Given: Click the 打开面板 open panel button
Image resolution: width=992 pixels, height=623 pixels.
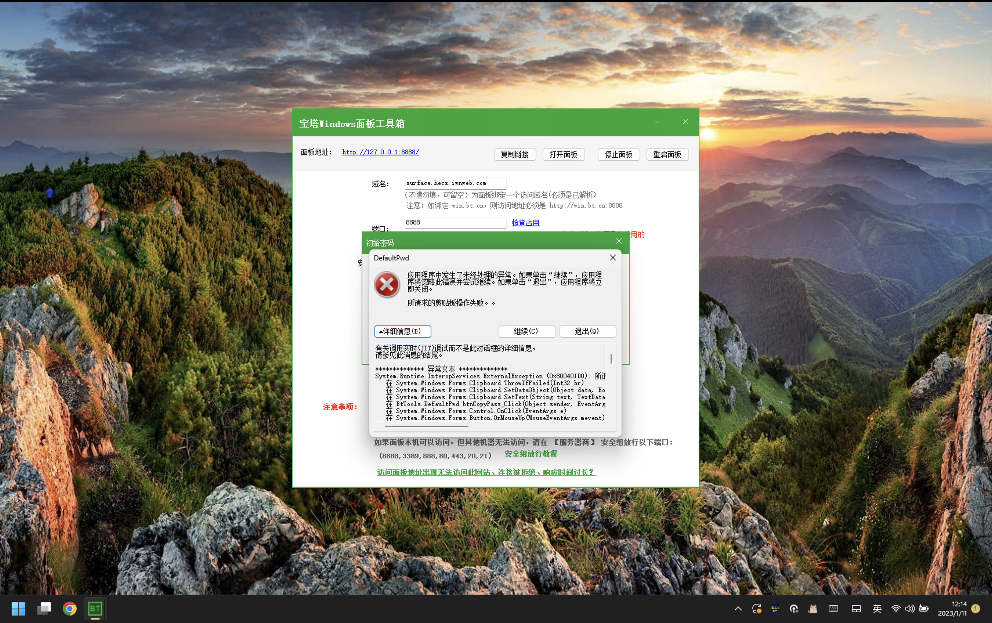Looking at the screenshot, I should 564,154.
